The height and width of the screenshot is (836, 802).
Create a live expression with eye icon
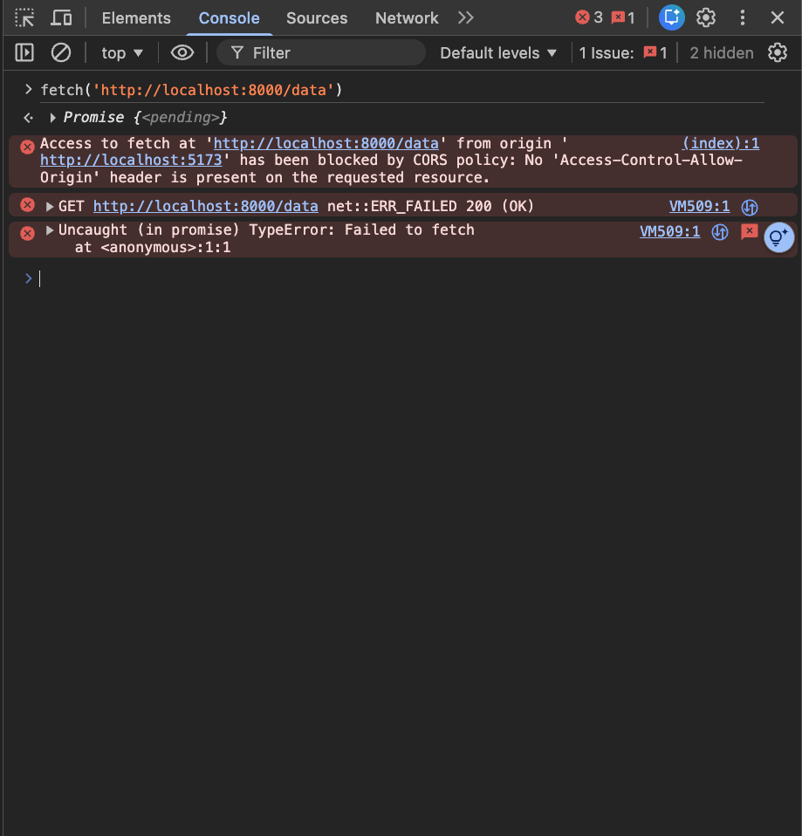point(182,53)
